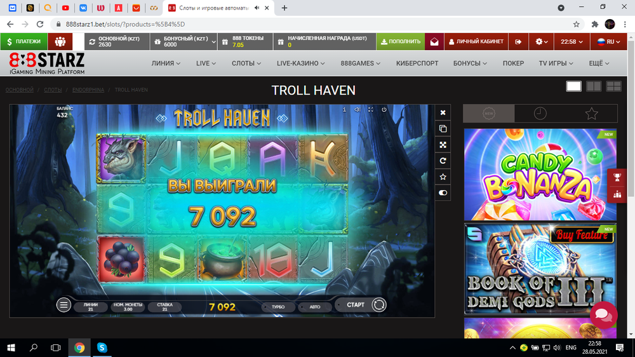The image size is (635, 357).
Task: Enter fullscreen from the in-game corner icon
Action: click(371, 109)
